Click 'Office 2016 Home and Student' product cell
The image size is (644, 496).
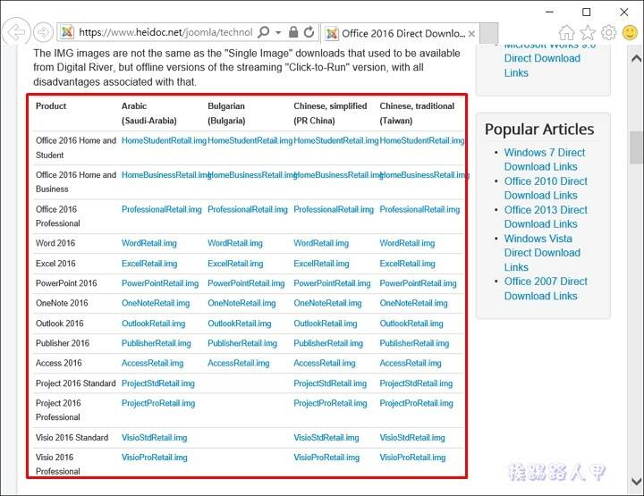76,147
